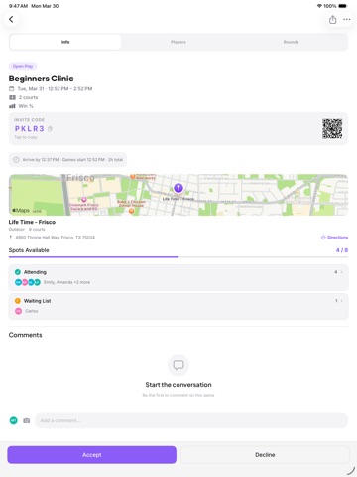357x477 pixels.
Task: Tap the orange Waiting List icon
Action: [x=18, y=301]
